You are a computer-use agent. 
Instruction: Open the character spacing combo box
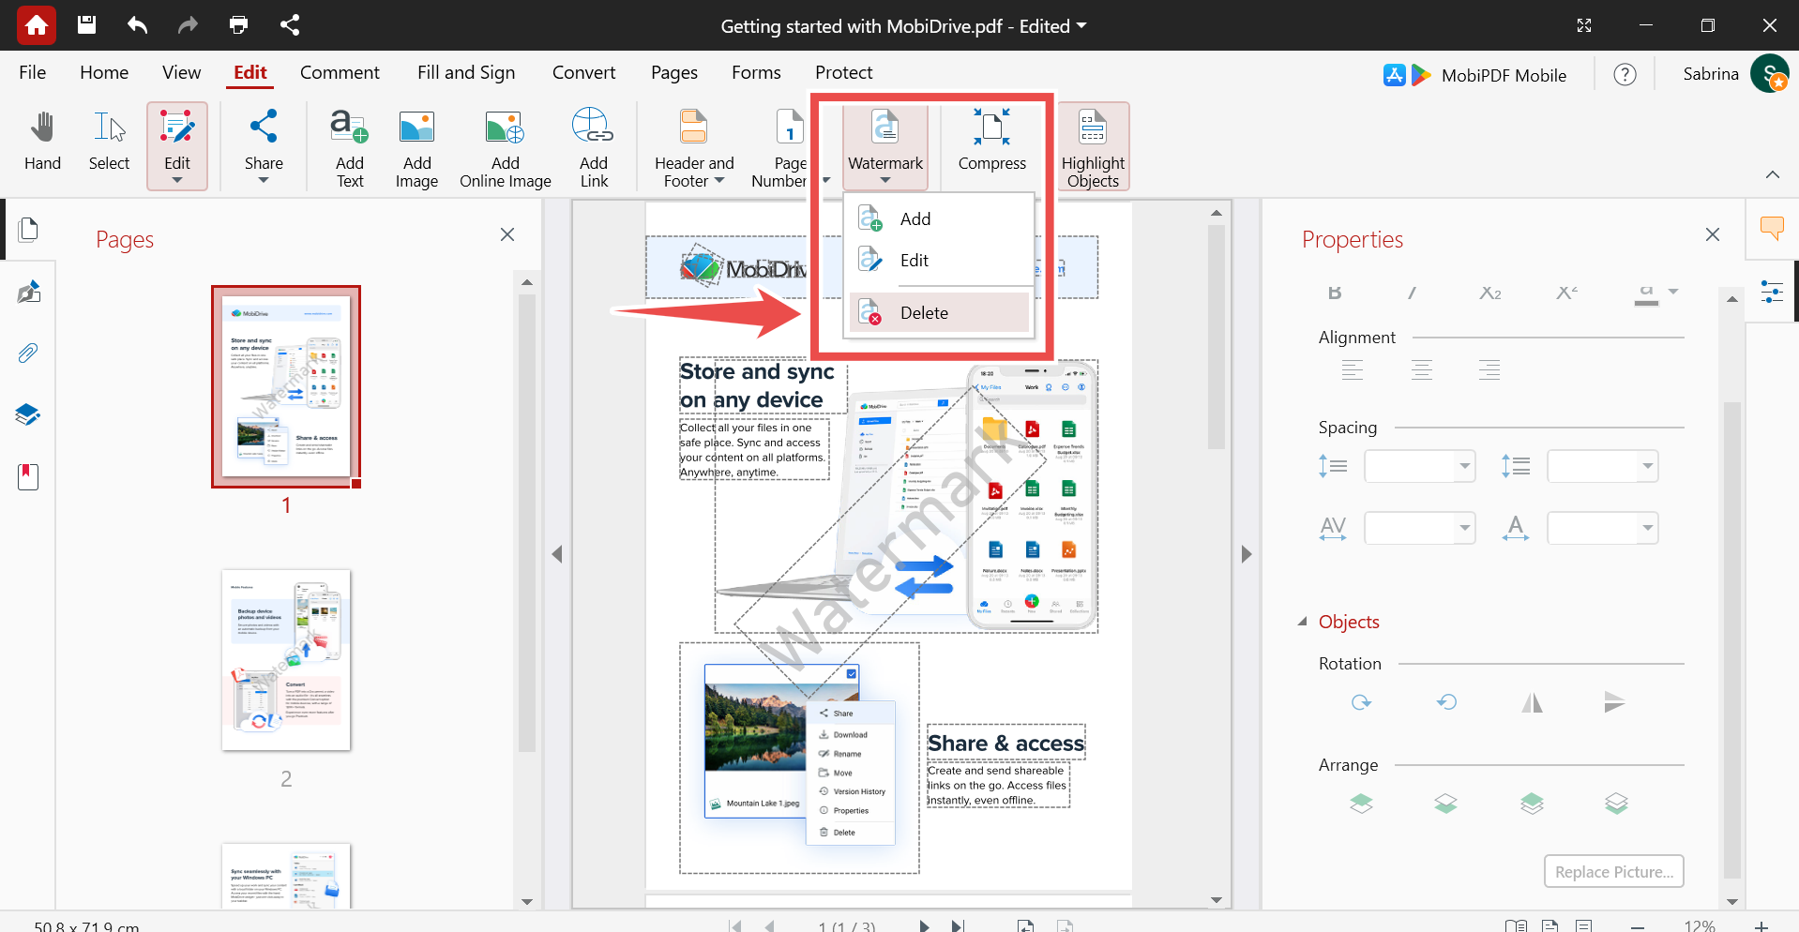(x=1420, y=528)
